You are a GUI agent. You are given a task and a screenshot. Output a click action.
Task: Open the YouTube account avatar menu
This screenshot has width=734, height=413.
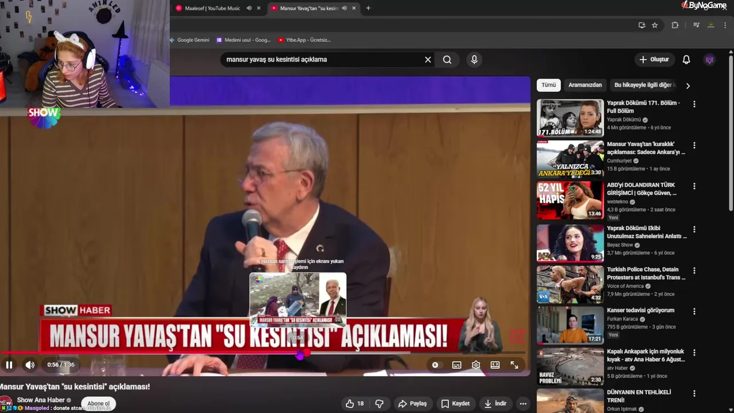[710, 60]
